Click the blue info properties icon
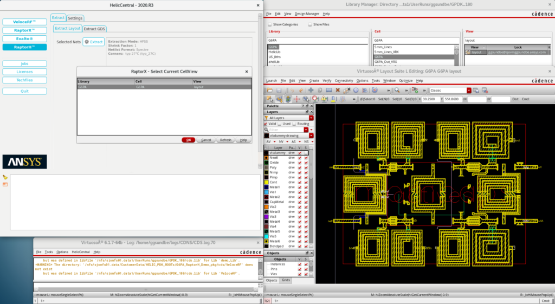Viewport: 555px width, 304px height. 356,90
